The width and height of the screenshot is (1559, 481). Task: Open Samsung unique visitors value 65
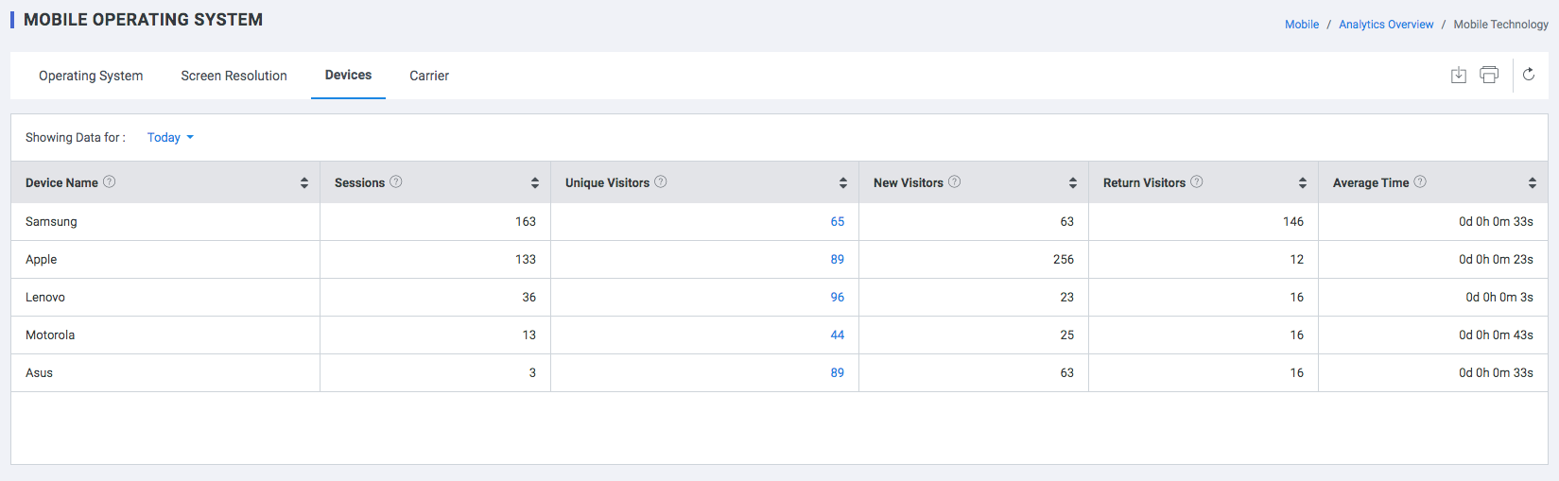pos(838,221)
